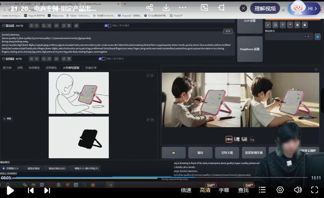324x198 pixels.
Task: Open the three-dots more options menu
Action: [x=183, y=8]
